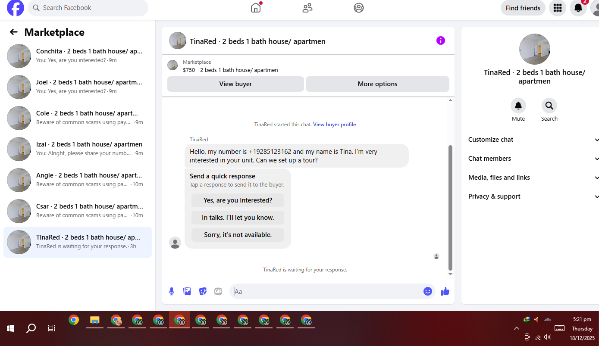Open the Cole chat

tap(78, 118)
